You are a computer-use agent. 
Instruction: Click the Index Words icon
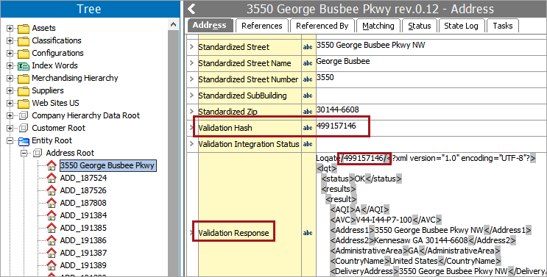pos(24,66)
